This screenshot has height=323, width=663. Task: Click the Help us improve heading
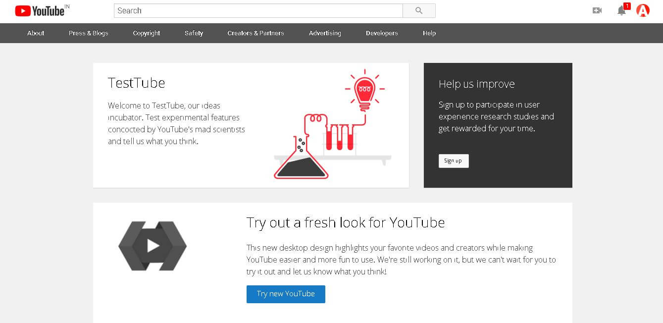[x=477, y=84]
